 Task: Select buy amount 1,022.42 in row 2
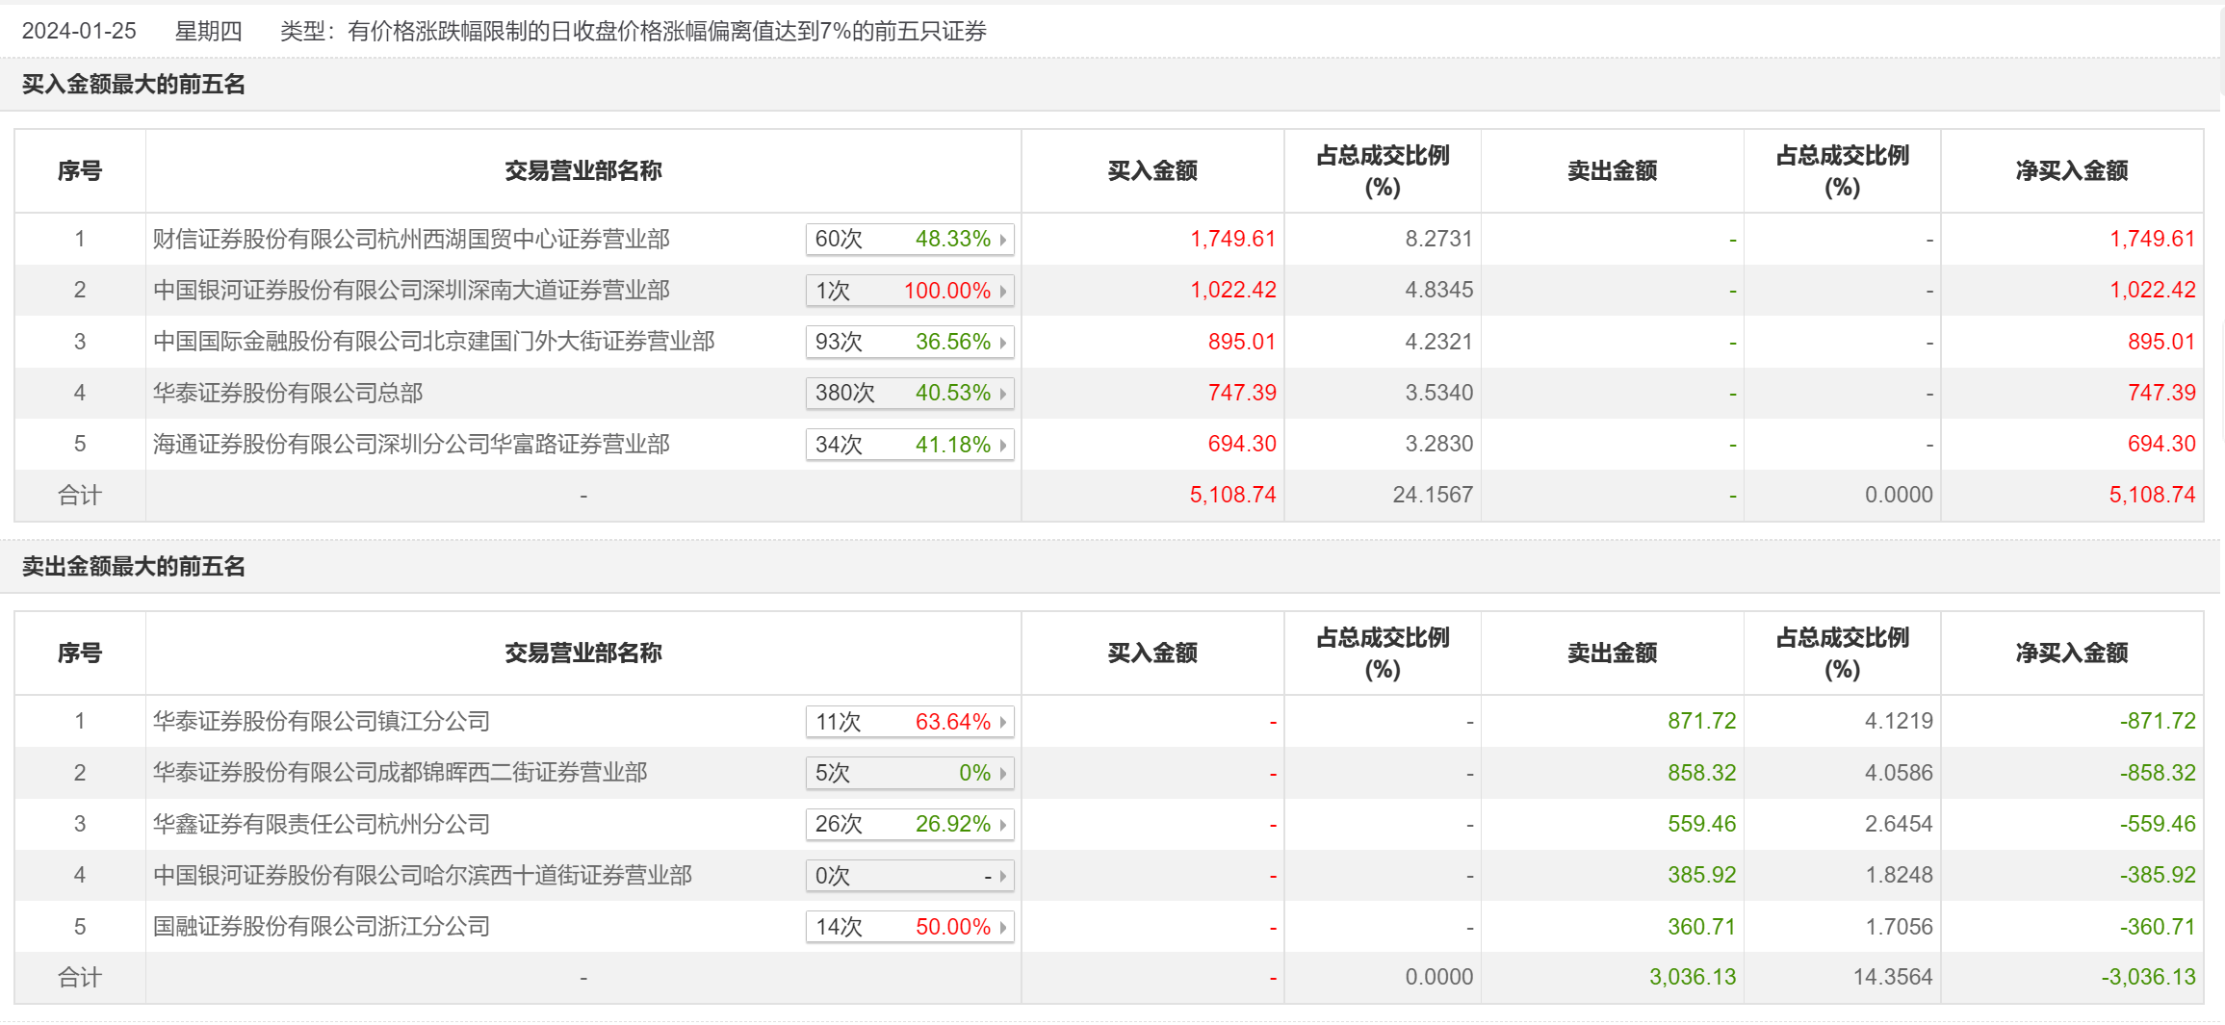[x=1232, y=290]
